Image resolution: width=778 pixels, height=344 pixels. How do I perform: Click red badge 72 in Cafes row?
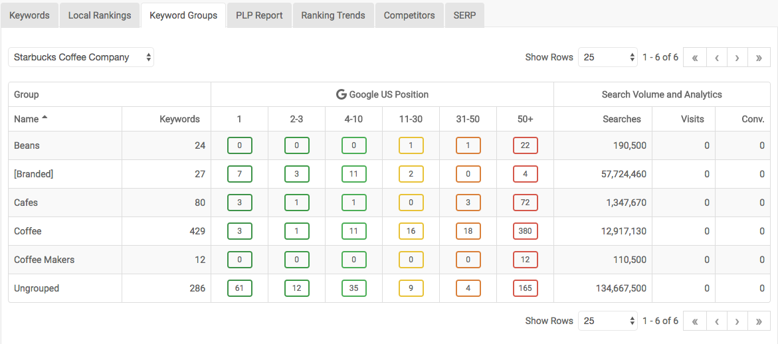tap(526, 203)
